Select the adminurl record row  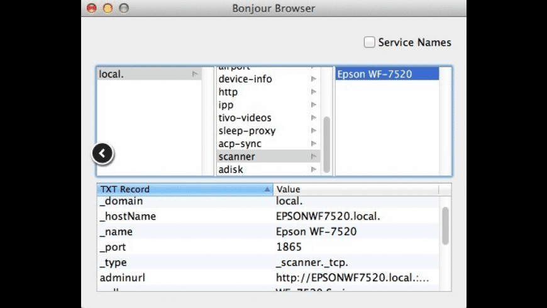[268, 278]
